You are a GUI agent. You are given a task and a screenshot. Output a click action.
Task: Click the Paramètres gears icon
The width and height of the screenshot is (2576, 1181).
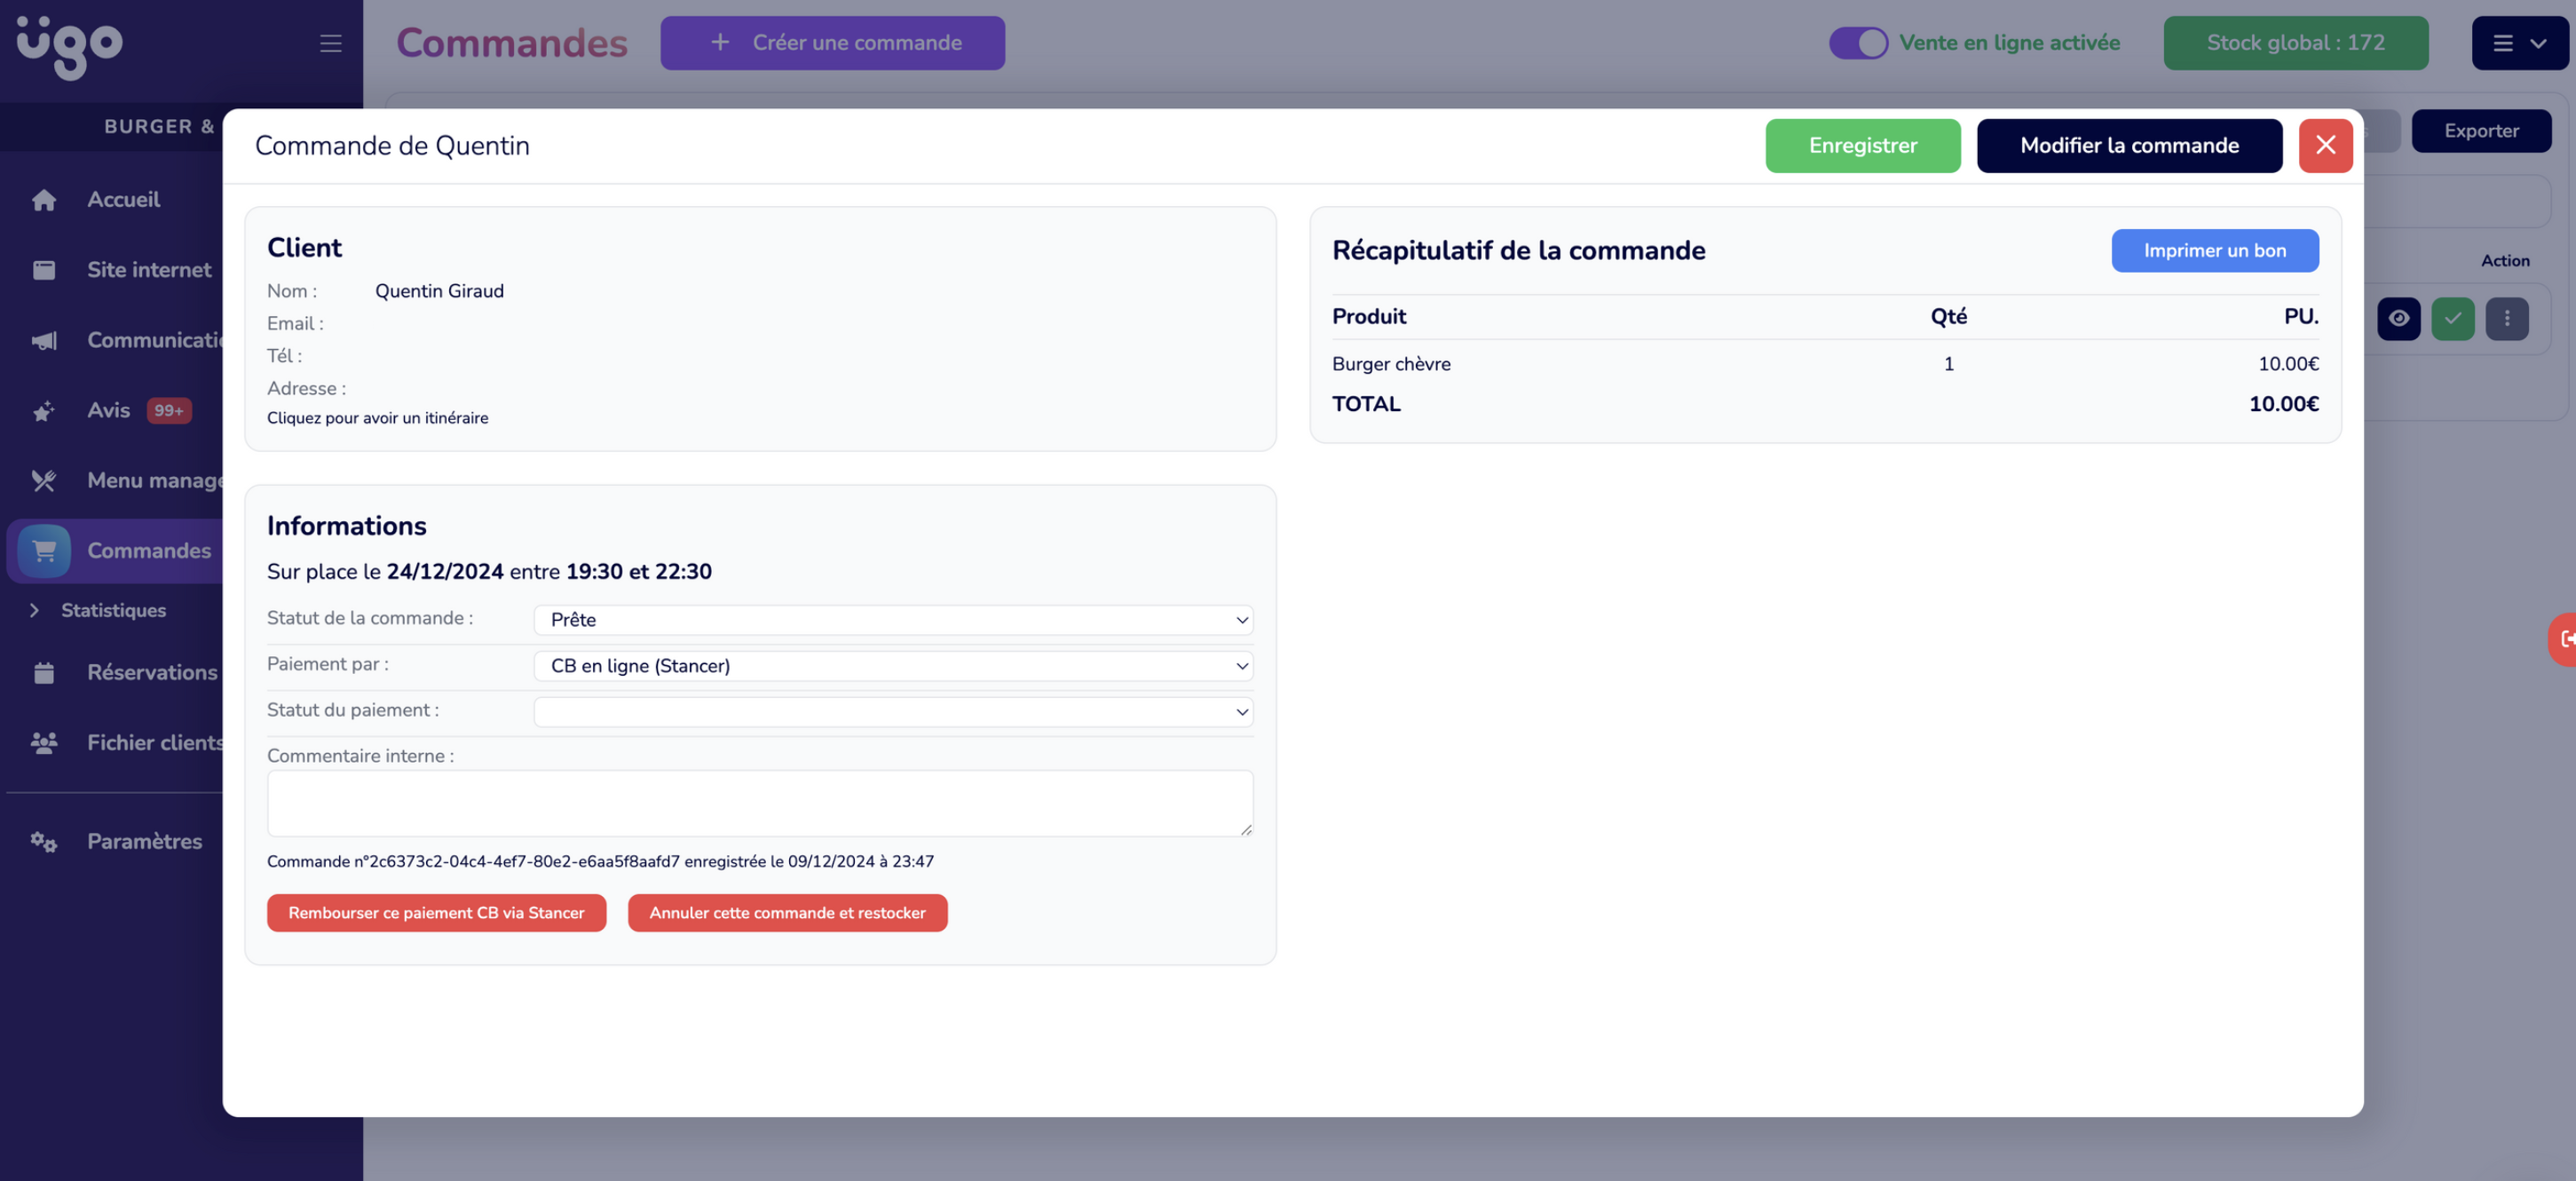43,842
